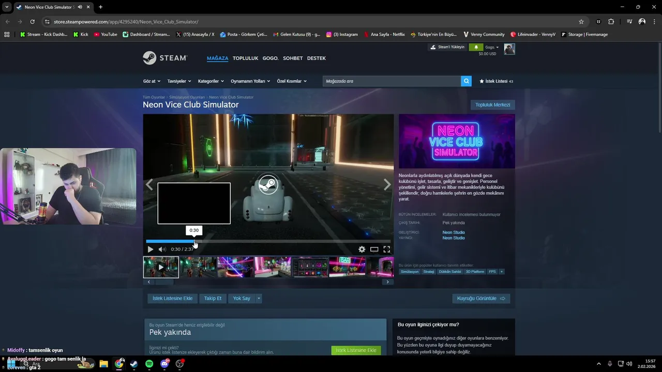Open File Explorer from the taskbar
Screen dimensions: 662x372
pyautogui.click(x=103, y=364)
